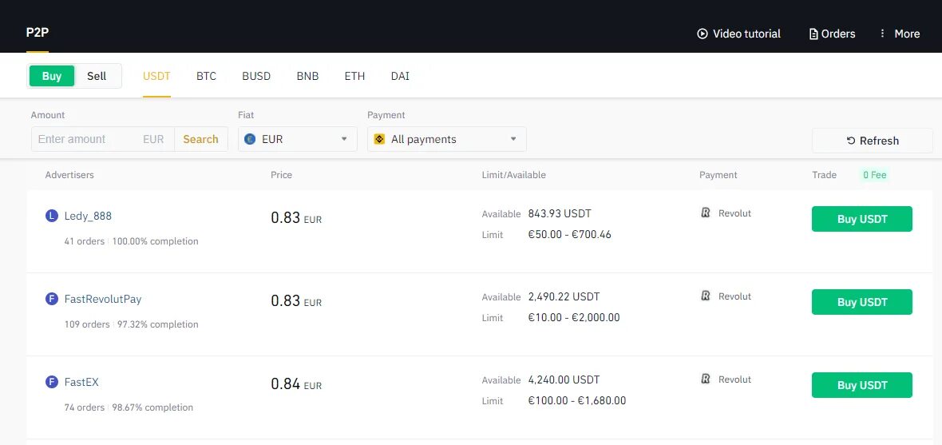Select the BUSD crypto tab

pos(256,77)
